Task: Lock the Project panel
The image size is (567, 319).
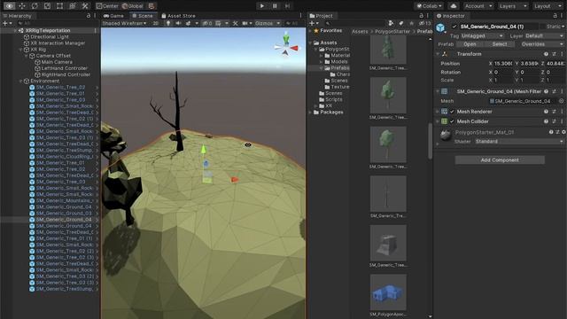Action: coord(422,16)
